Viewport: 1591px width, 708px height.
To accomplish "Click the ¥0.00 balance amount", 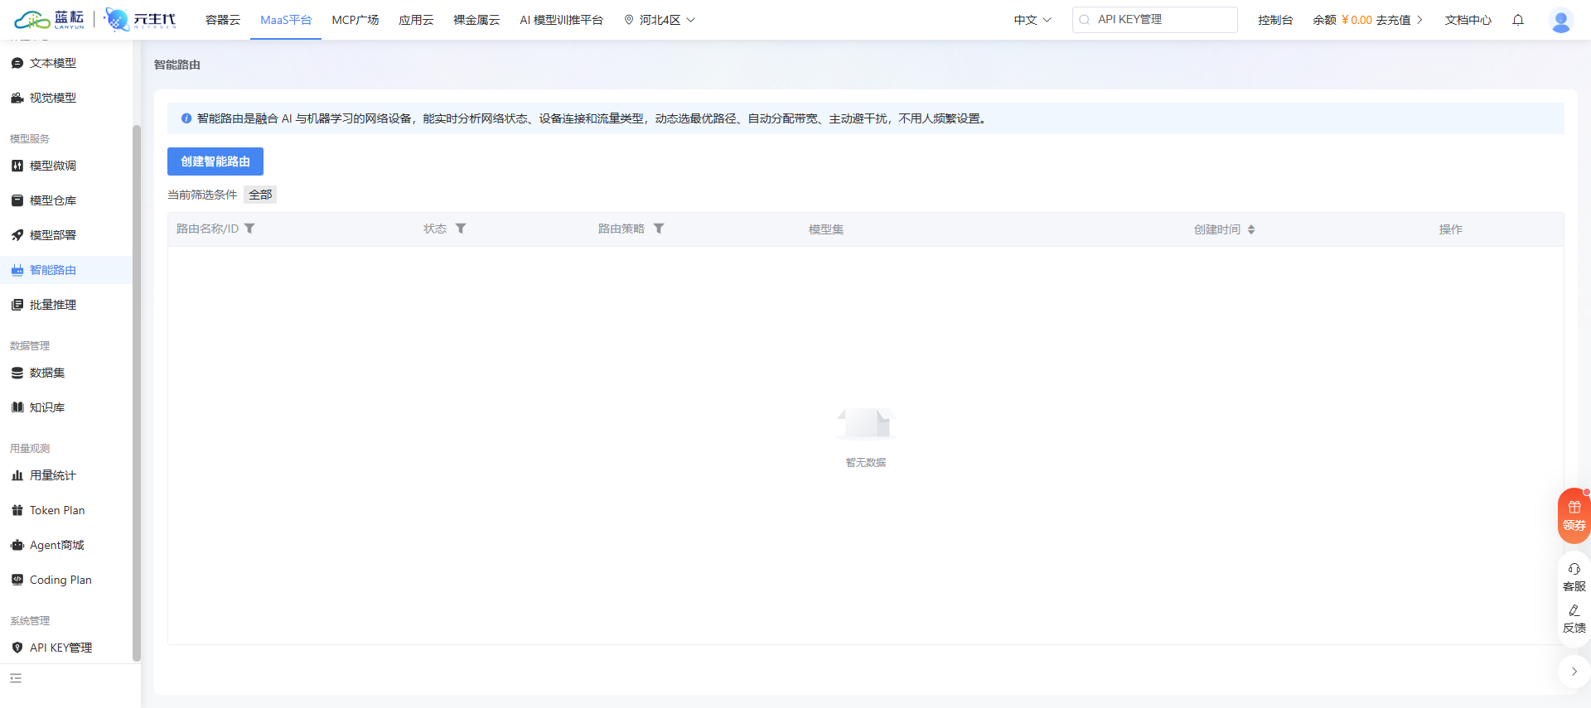I will coord(1356,20).
